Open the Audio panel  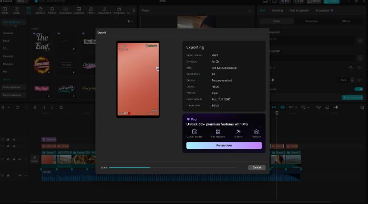click(x=17, y=11)
